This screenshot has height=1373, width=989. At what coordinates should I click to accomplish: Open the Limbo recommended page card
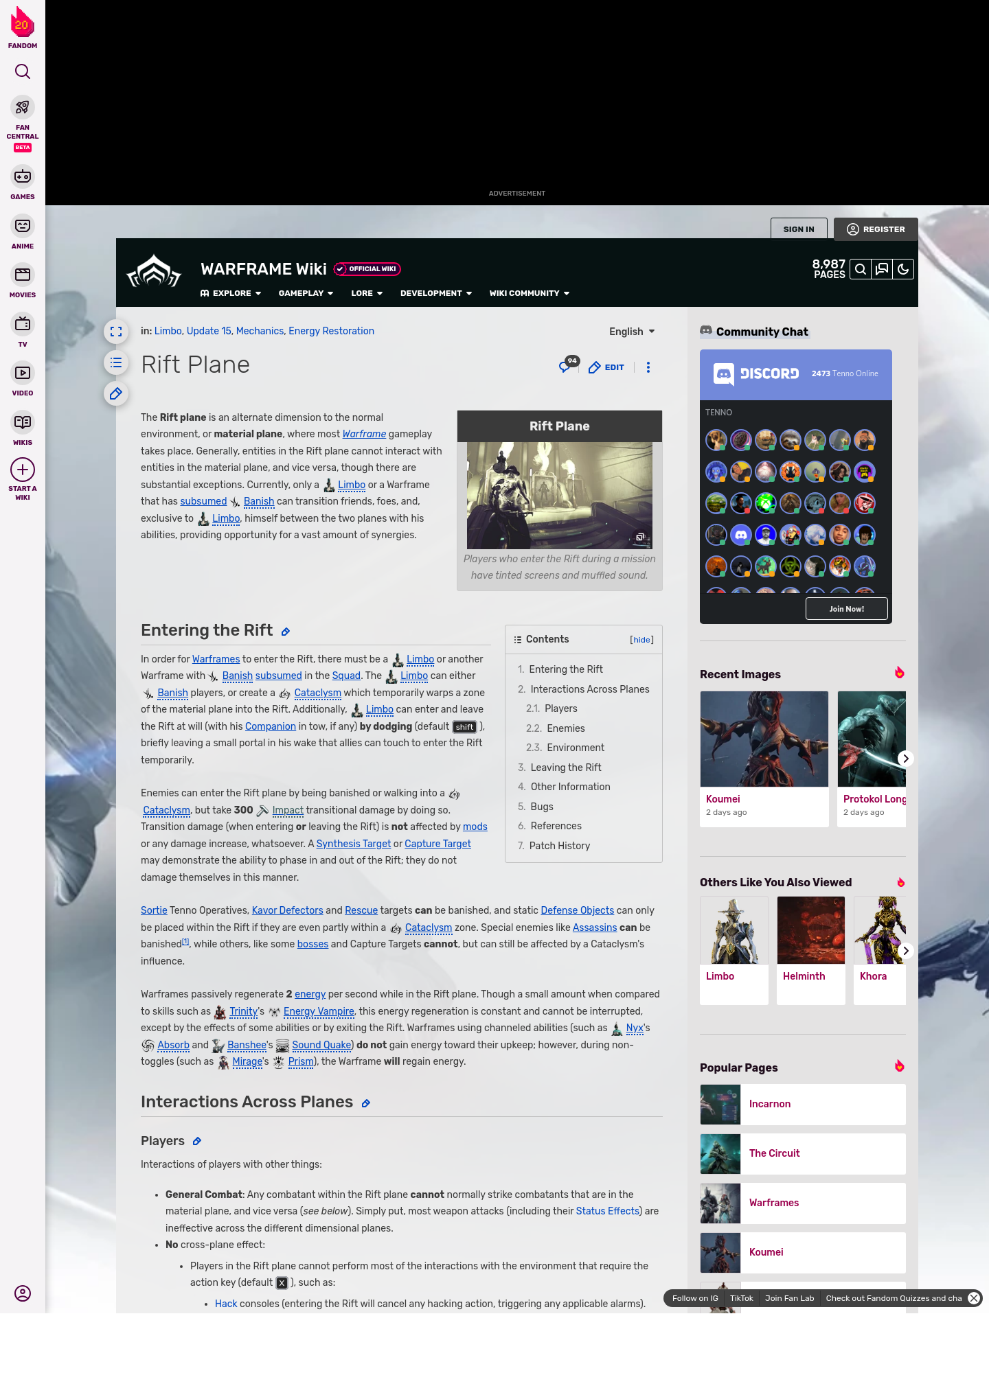pos(734,951)
